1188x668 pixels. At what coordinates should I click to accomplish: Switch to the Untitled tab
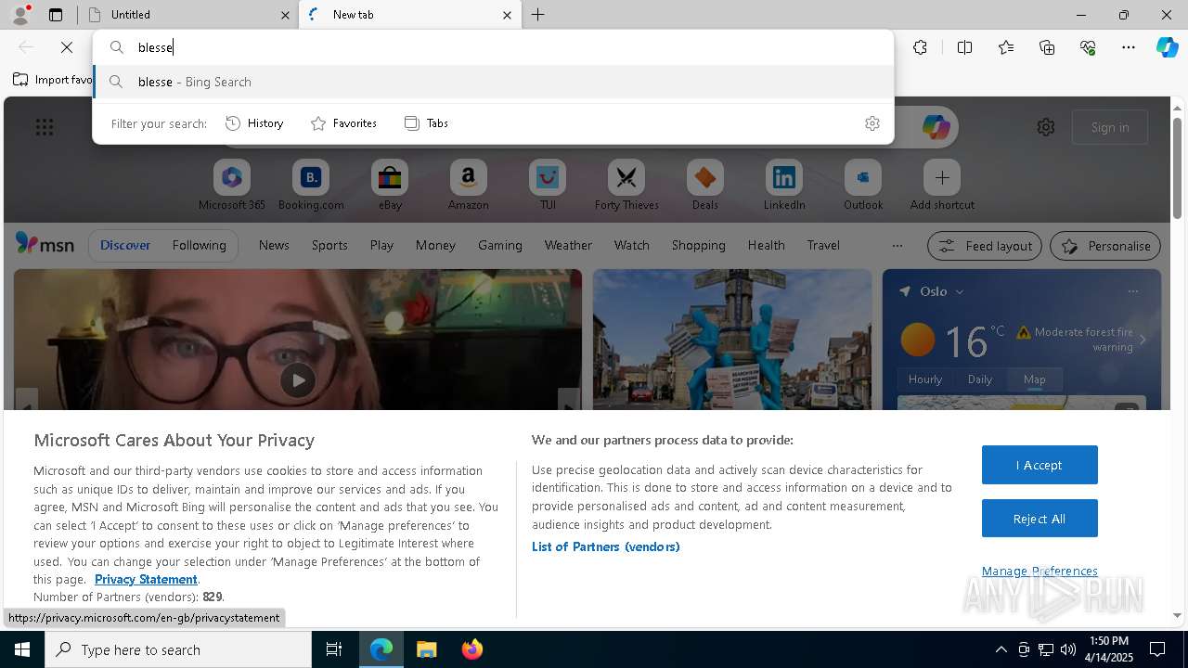pos(189,15)
